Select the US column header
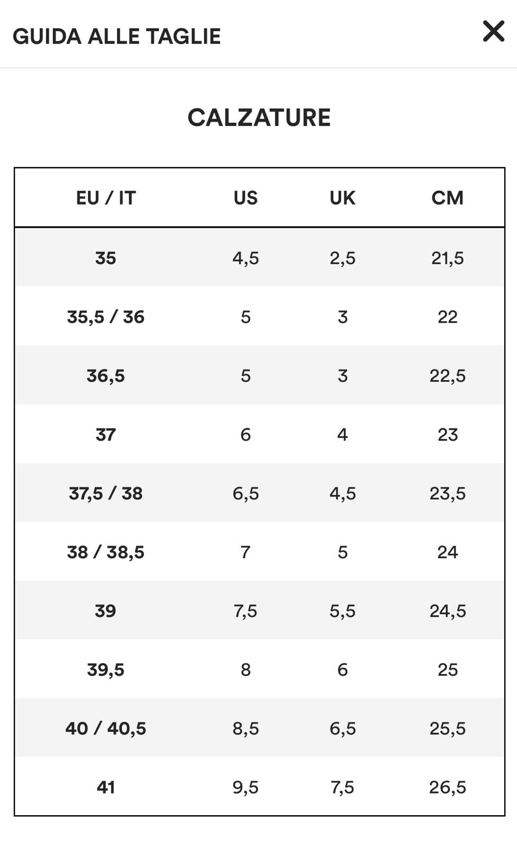 245,198
